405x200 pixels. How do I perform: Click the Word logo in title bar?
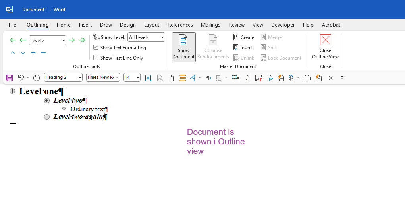[x=10, y=9]
